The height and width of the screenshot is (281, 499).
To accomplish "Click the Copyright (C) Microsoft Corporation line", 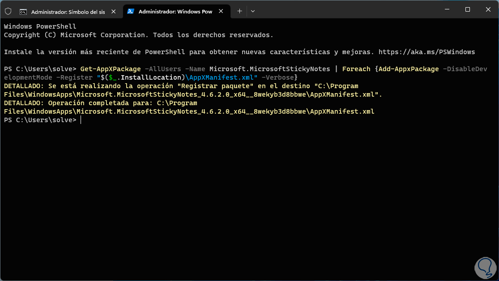I will [139, 35].
